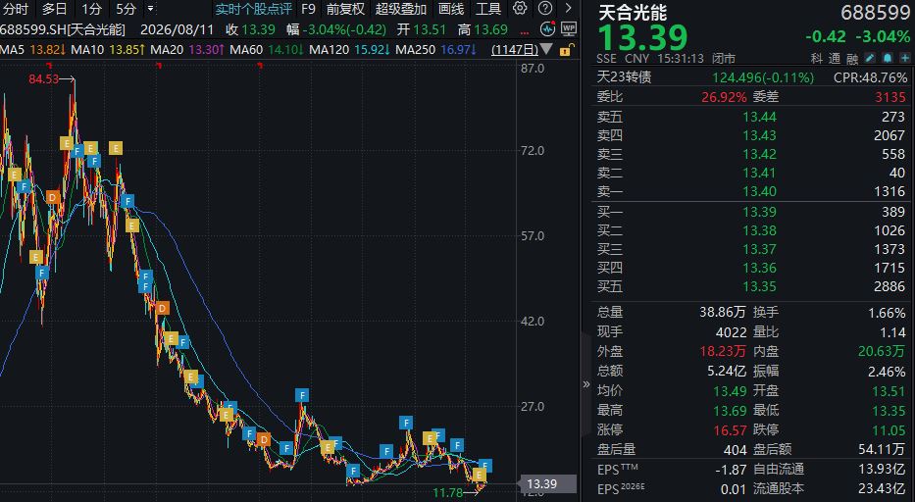
Task: Click the right chevron to show more toolbar items
Action: point(569,8)
